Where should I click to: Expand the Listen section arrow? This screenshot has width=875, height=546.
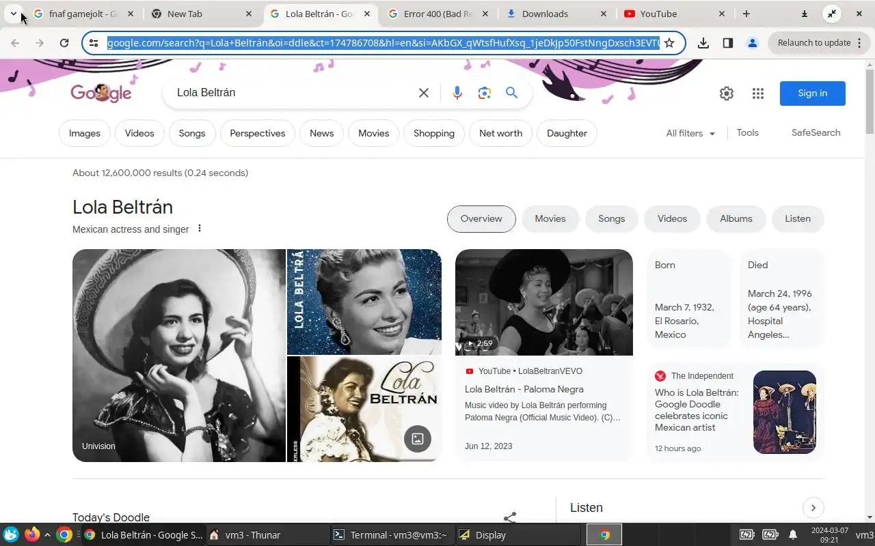[813, 508]
